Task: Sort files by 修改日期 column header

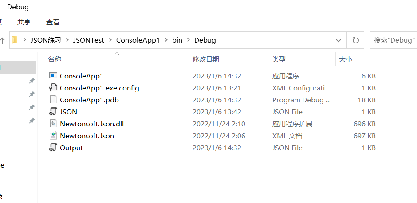Action: coord(206,59)
